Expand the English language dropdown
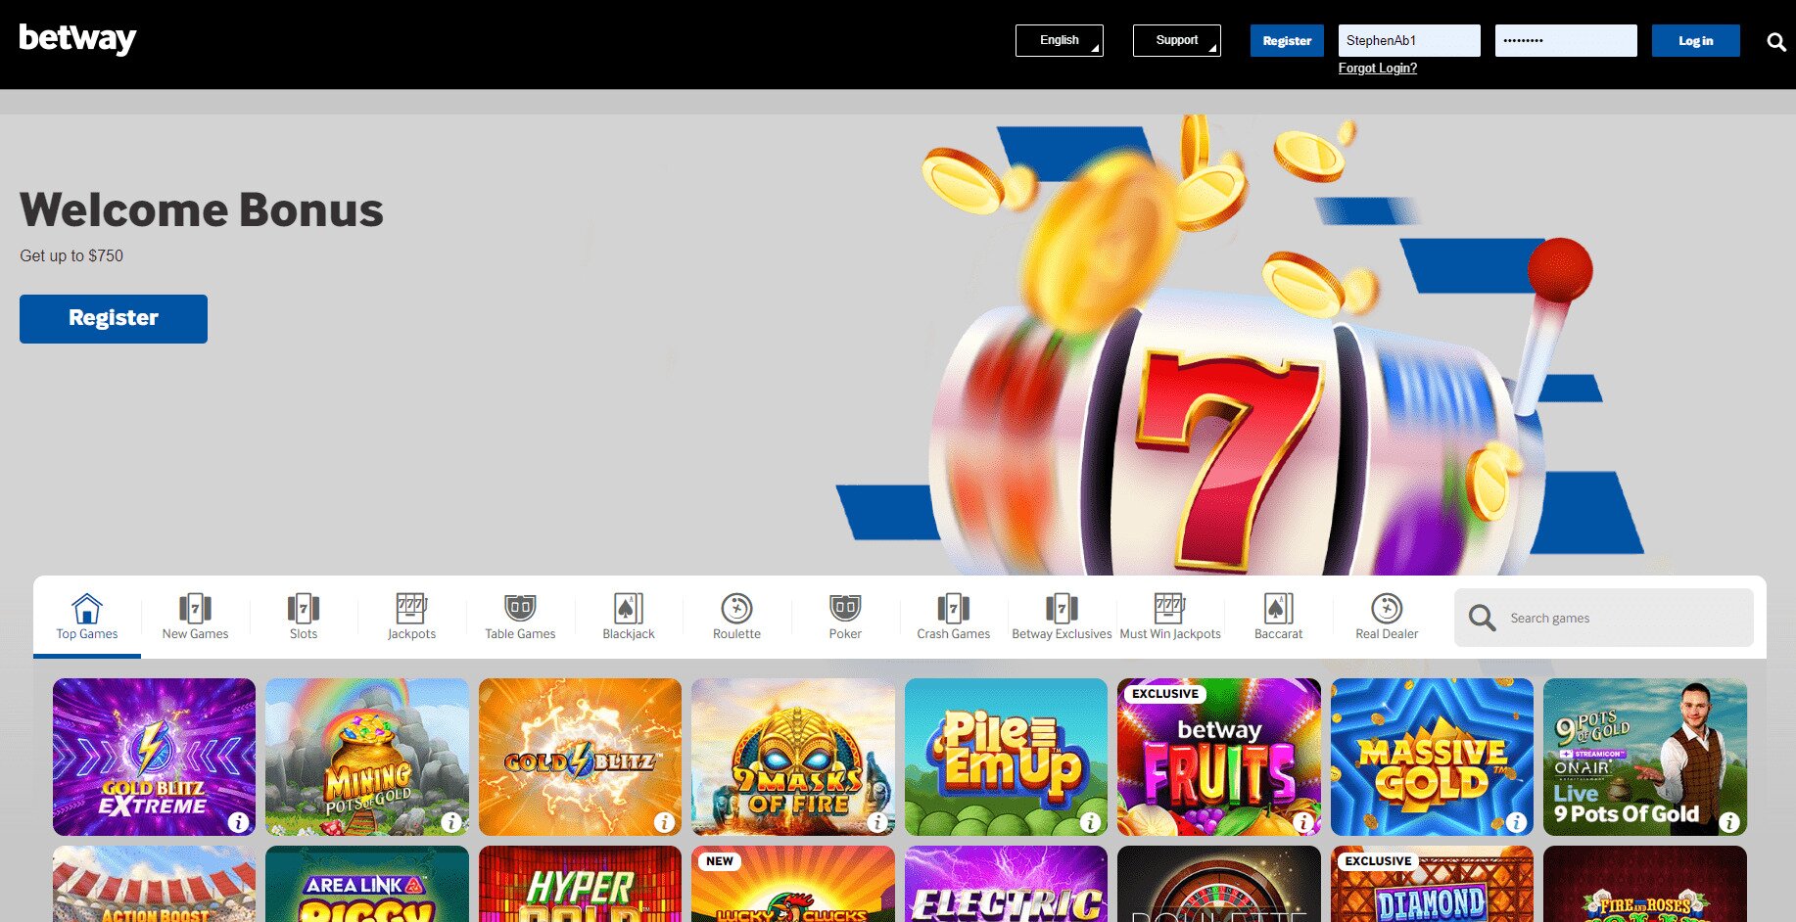Viewport: 1796px width, 922px height. [x=1059, y=41]
